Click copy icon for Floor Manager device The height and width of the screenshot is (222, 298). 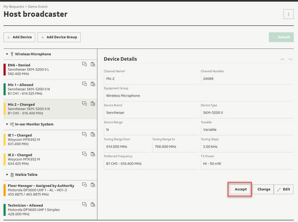click(93, 185)
